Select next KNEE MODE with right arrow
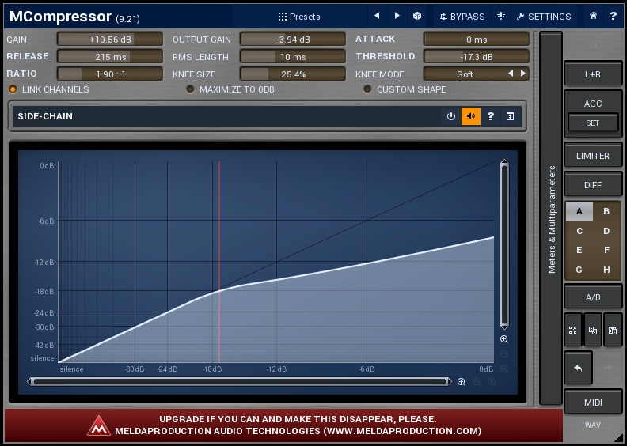 522,74
